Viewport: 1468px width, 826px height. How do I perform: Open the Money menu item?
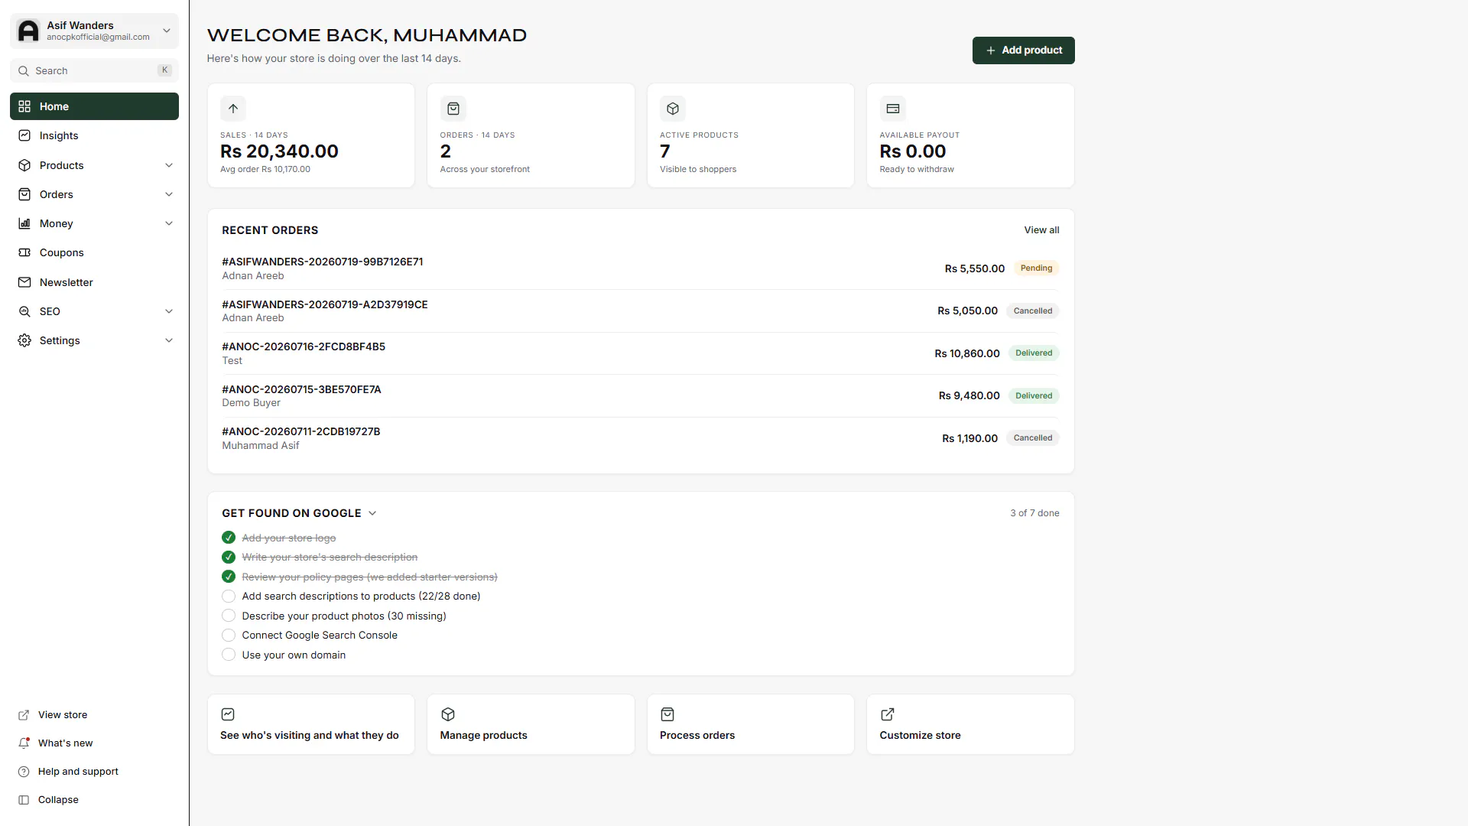[x=94, y=223]
